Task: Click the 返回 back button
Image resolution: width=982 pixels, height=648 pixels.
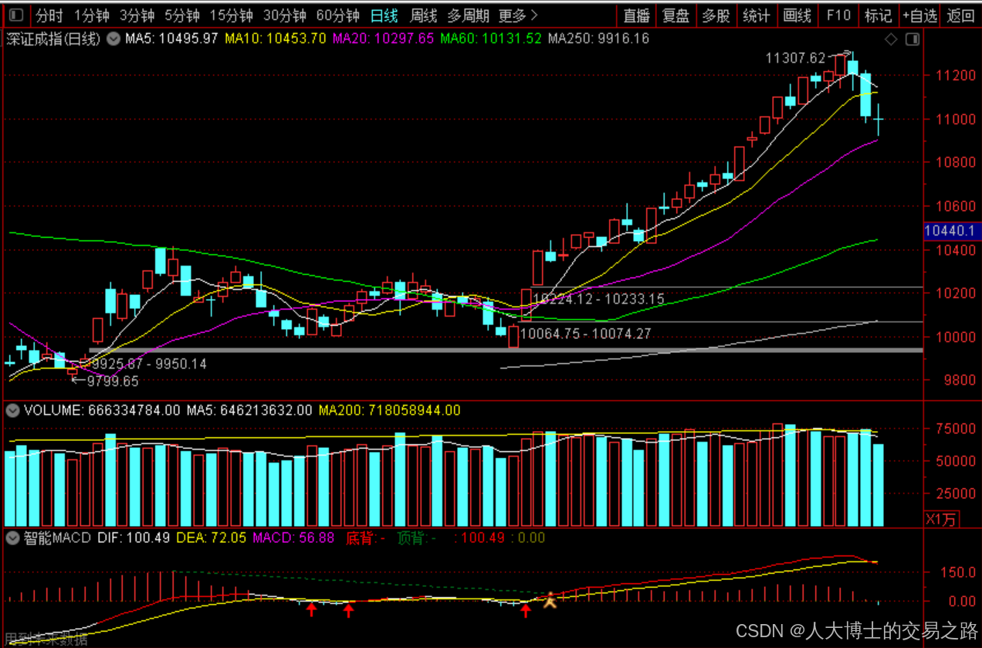Action: coord(960,15)
